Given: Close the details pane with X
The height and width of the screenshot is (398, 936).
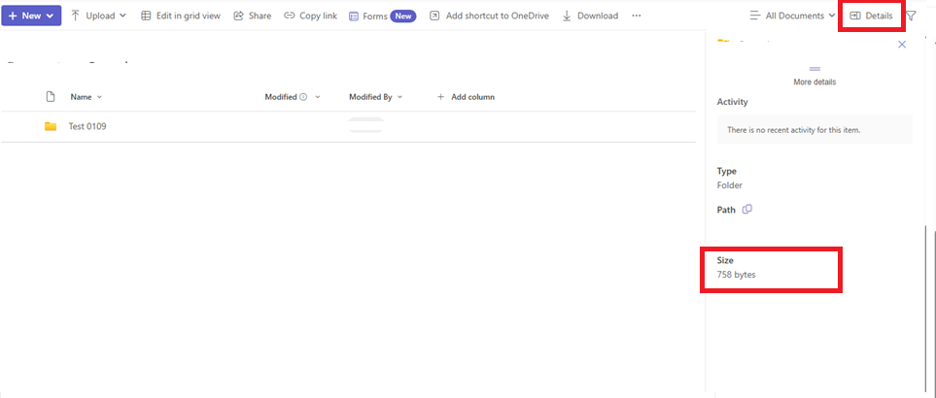Looking at the screenshot, I should [x=902, y=44].
